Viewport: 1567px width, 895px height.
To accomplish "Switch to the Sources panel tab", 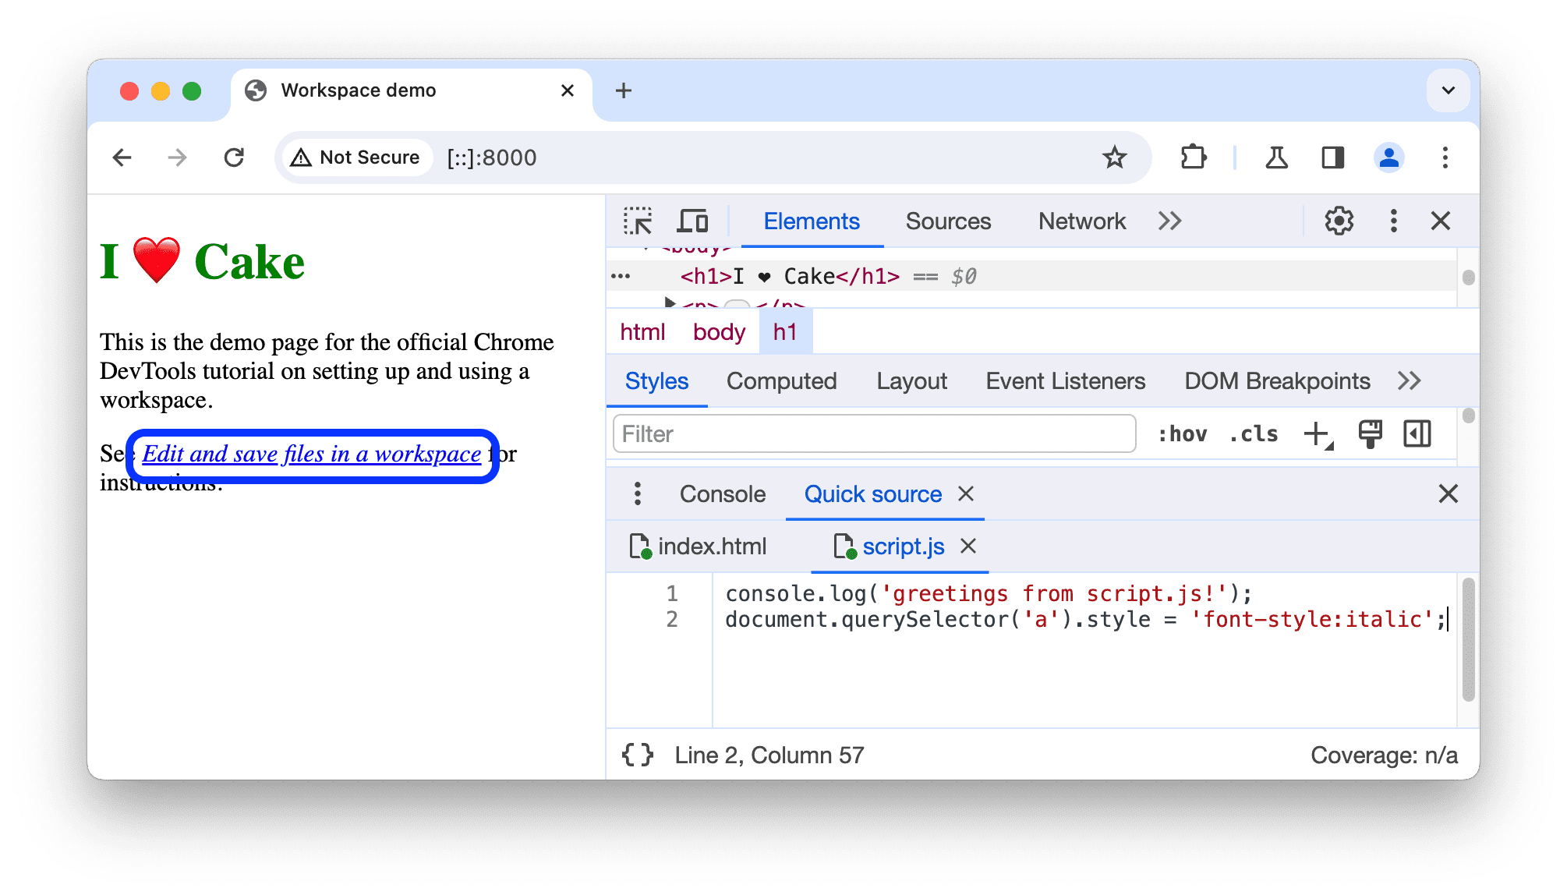I will pos(947,221).
